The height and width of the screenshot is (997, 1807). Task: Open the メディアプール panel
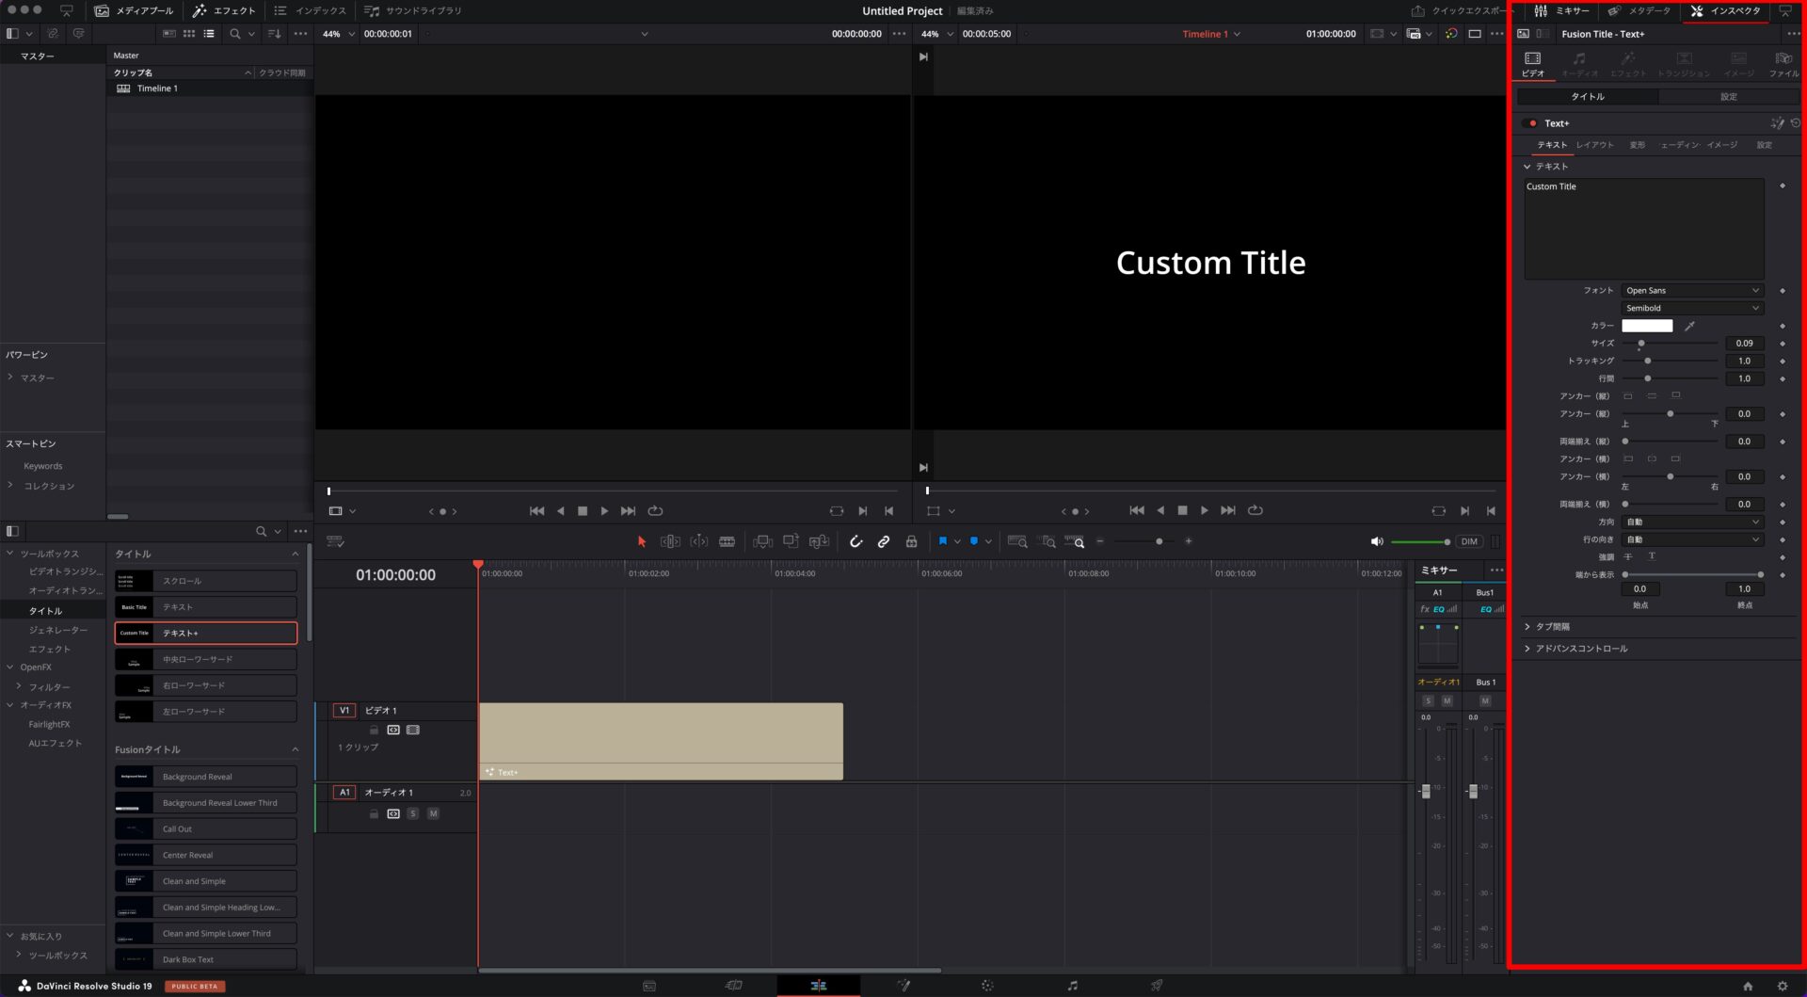point(135,11)
